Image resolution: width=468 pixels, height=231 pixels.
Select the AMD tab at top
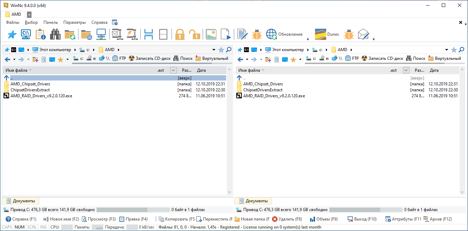(x=13, y=14)
